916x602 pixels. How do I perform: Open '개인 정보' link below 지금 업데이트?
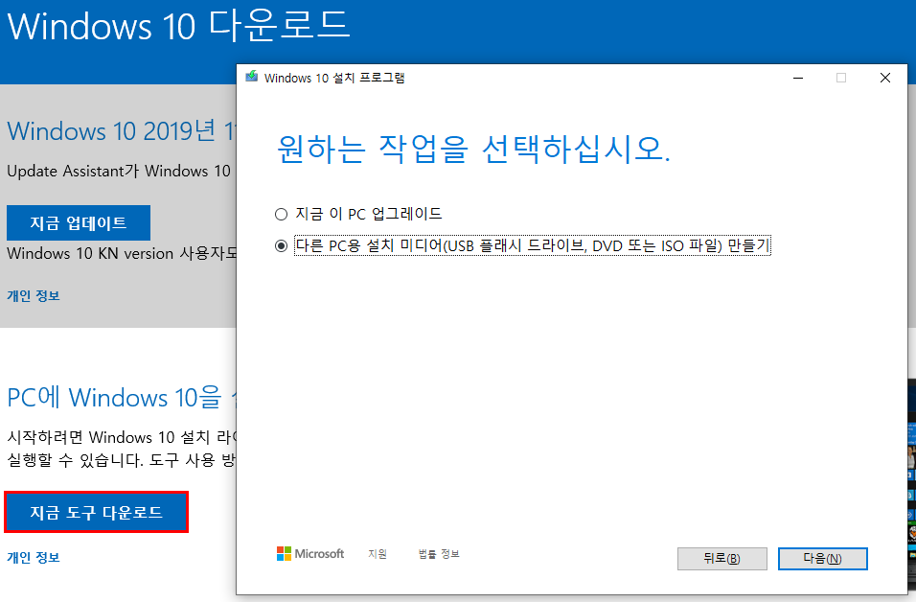34,296
